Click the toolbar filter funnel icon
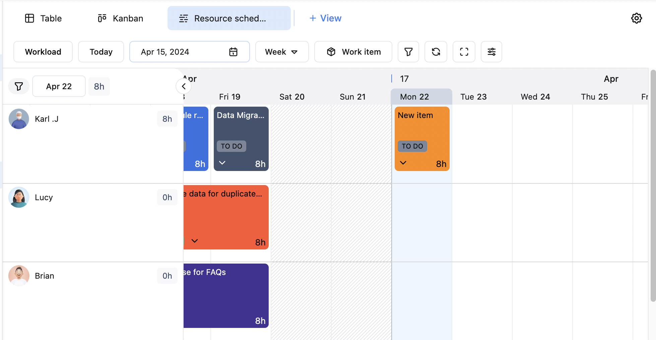The image size is (656, 340). click(x=408, y=52)
